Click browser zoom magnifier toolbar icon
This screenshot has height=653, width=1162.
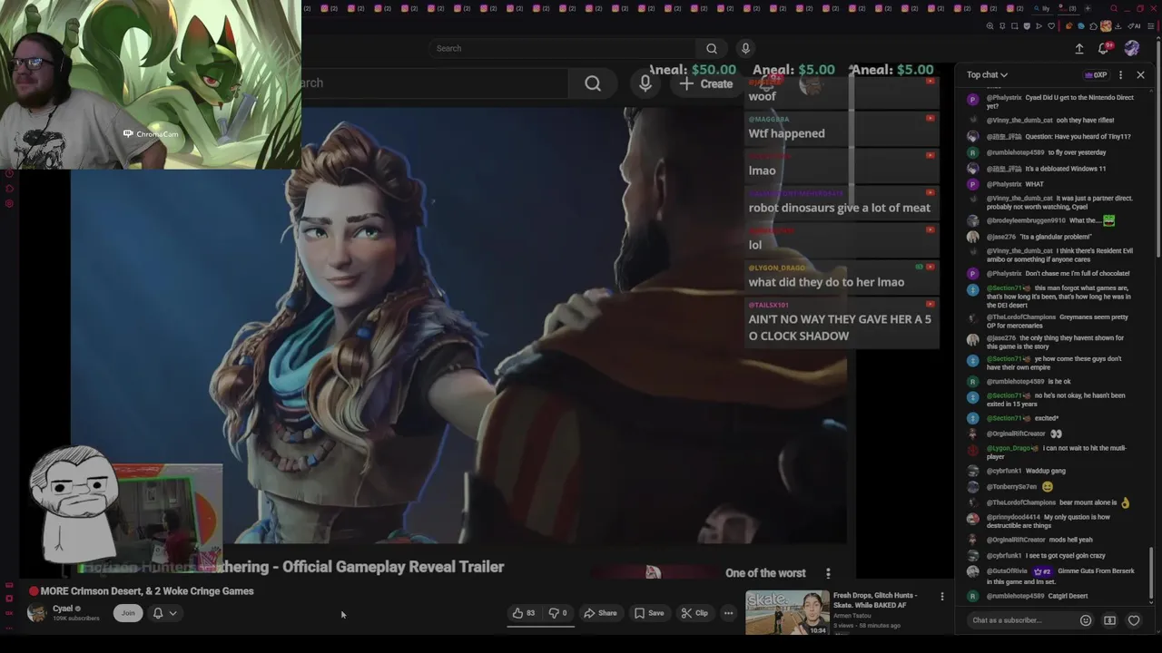pos(990,26)
